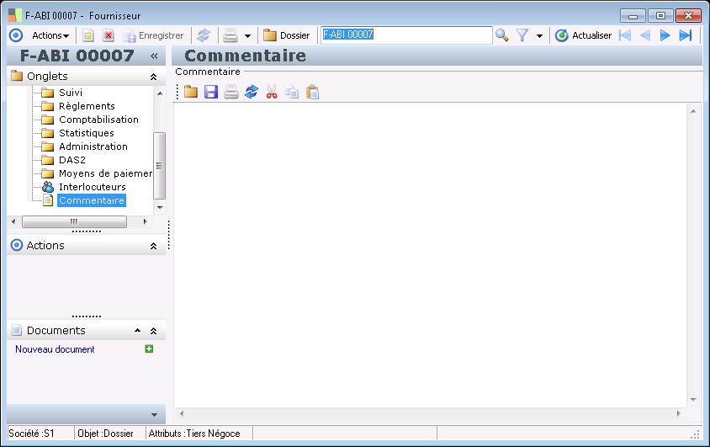Click the comment area scroll right arrow

(x=678, y=413)
